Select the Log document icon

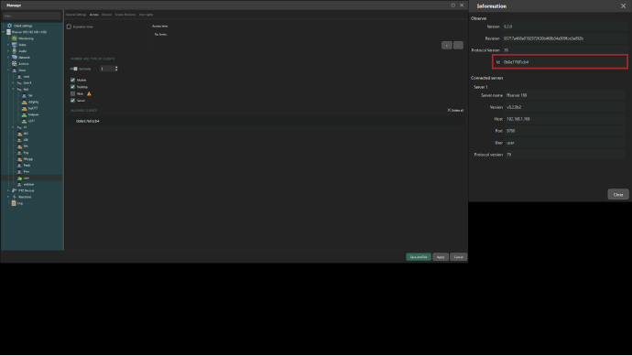tap(14, 203)
